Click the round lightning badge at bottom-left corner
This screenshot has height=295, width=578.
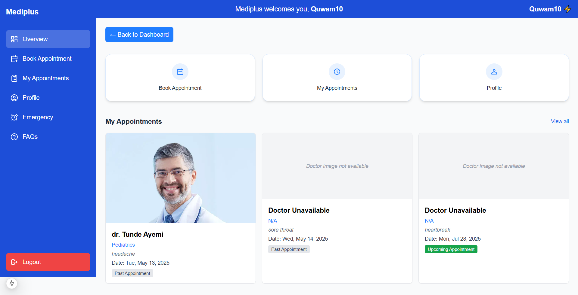(12, 283)
